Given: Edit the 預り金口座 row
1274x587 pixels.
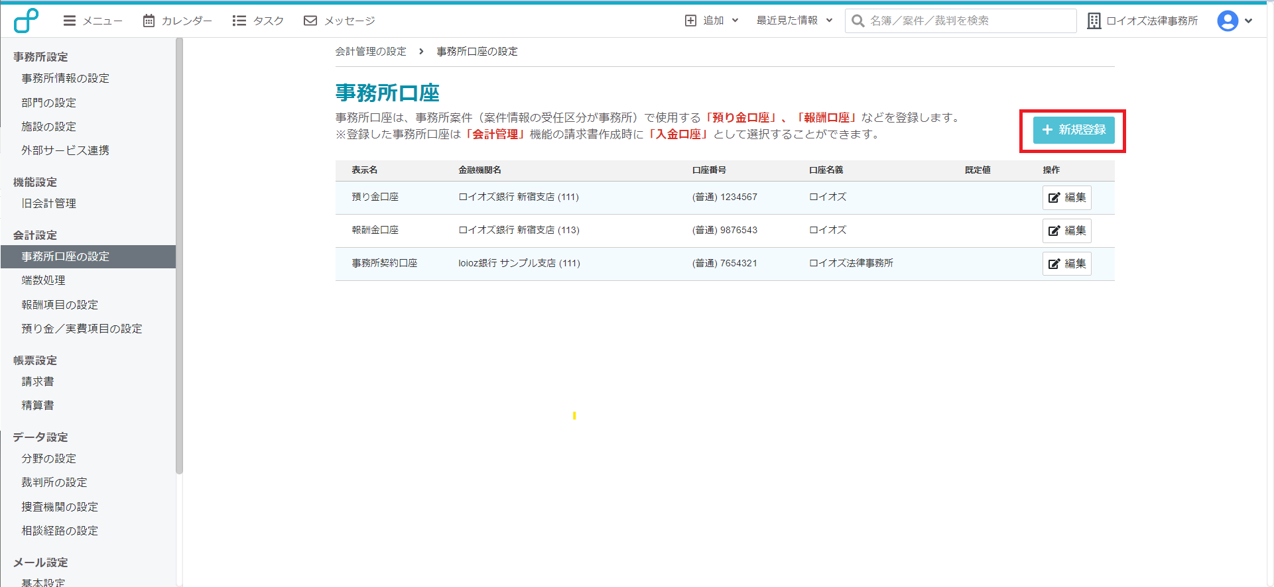Looking at the screenshot, I should click(x=1066, y=197).
